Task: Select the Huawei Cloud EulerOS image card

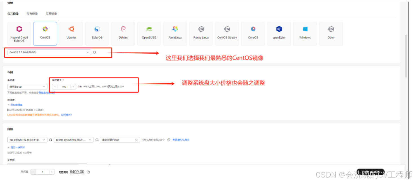Action: tap(19, 34)
